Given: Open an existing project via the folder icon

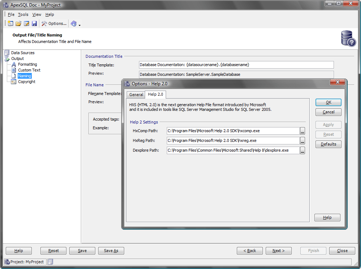Looking at the screenshot, I should click(x=18, y=23).
